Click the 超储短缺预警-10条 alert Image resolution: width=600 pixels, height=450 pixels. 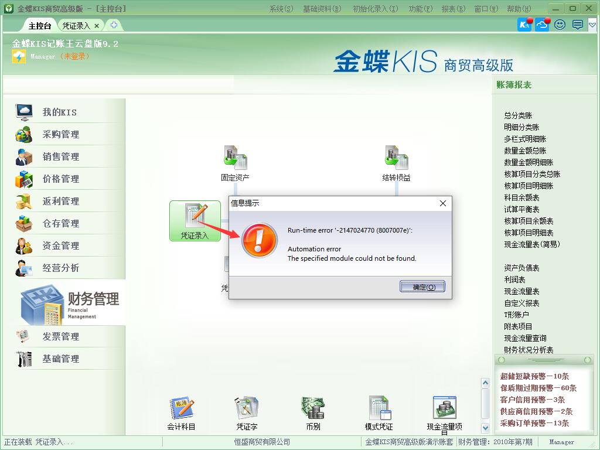[x=534, y=376]
